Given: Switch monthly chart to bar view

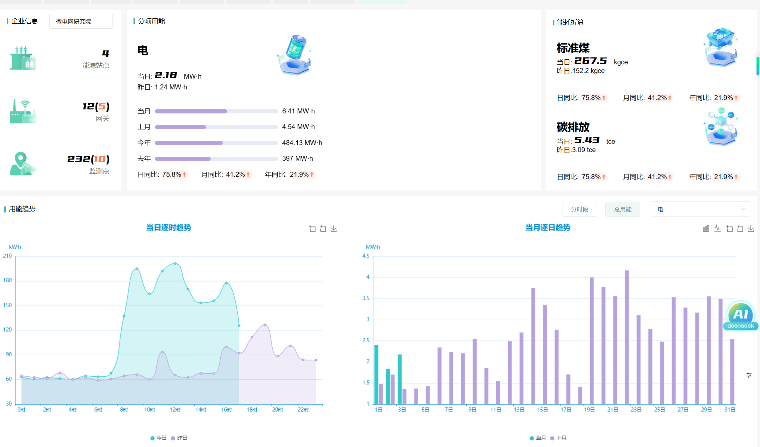Looking at the screenshot, I should tap(706, 229).
